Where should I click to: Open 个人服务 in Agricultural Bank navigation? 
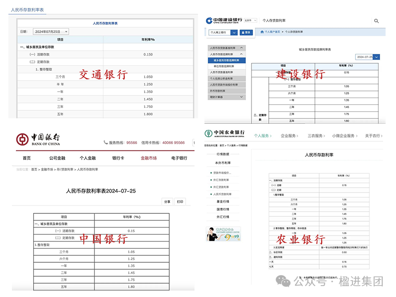263,136
